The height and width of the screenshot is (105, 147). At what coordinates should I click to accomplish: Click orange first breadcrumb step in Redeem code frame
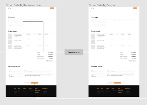coord(10,12)
